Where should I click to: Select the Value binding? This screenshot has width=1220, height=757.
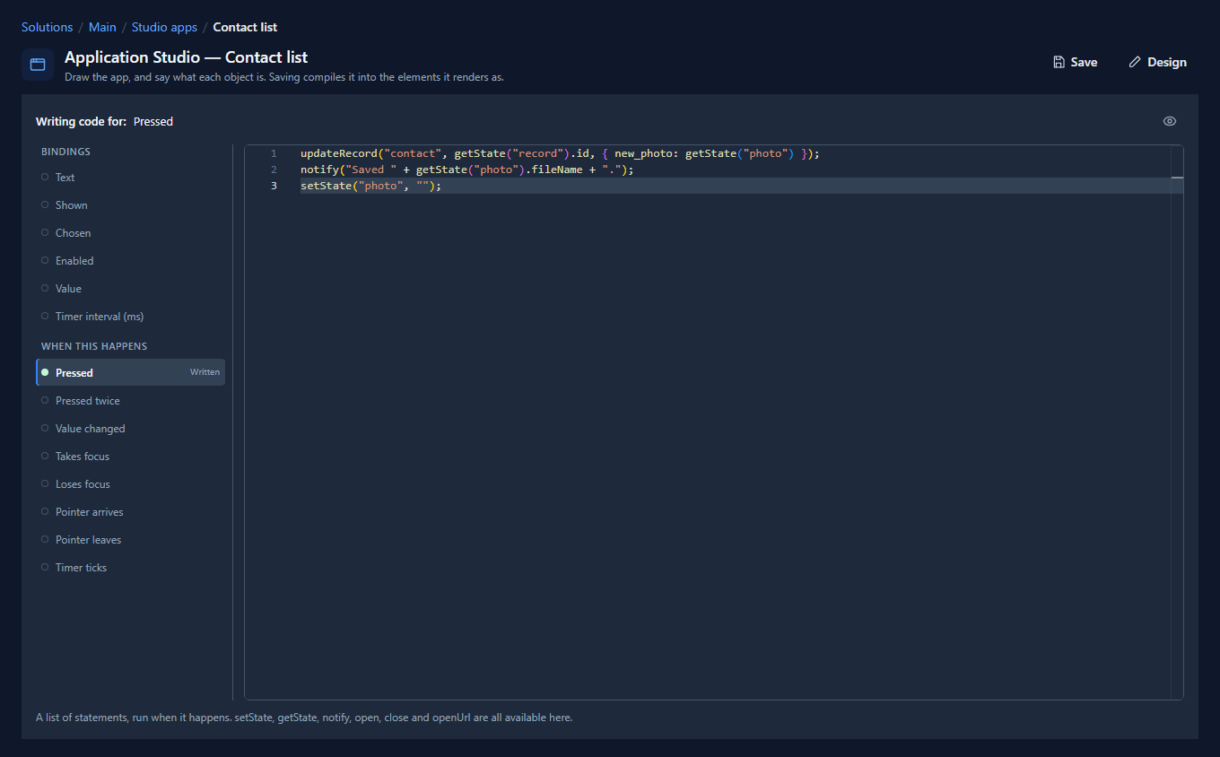pos(130,289)
